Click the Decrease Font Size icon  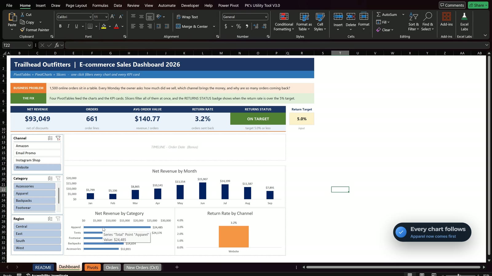click(121, 17)
